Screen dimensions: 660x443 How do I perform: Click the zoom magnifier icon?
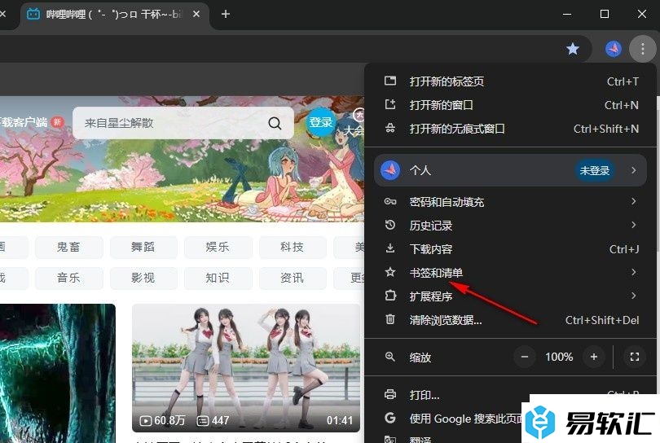[390, 357]
